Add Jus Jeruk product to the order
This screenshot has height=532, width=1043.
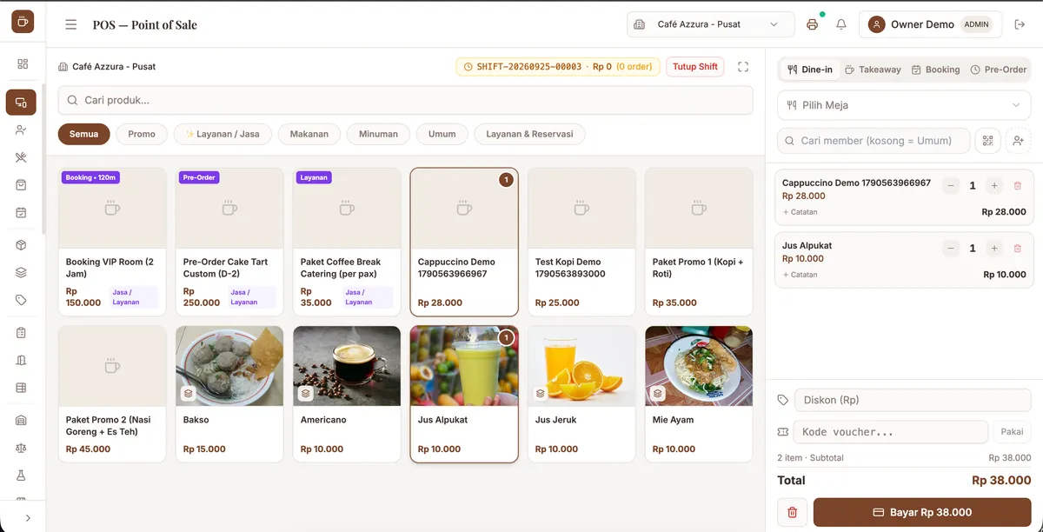[x=581, y=394]
